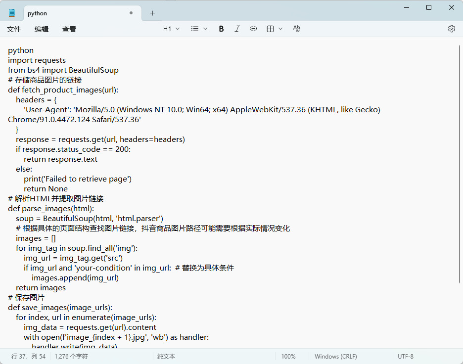Click the 行 37, 列 54 cursor position status
463x364 pixels.
pyautogui.click(x=28, y=356)
